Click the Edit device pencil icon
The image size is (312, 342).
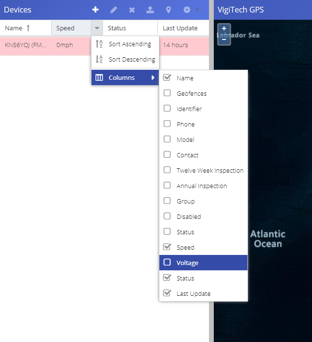coord(114,10)
